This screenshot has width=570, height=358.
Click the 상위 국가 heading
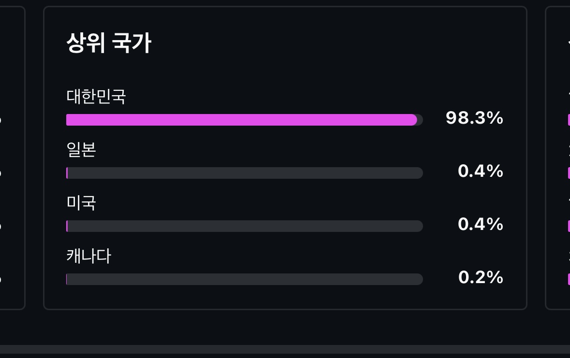click(x=109, y=43)
